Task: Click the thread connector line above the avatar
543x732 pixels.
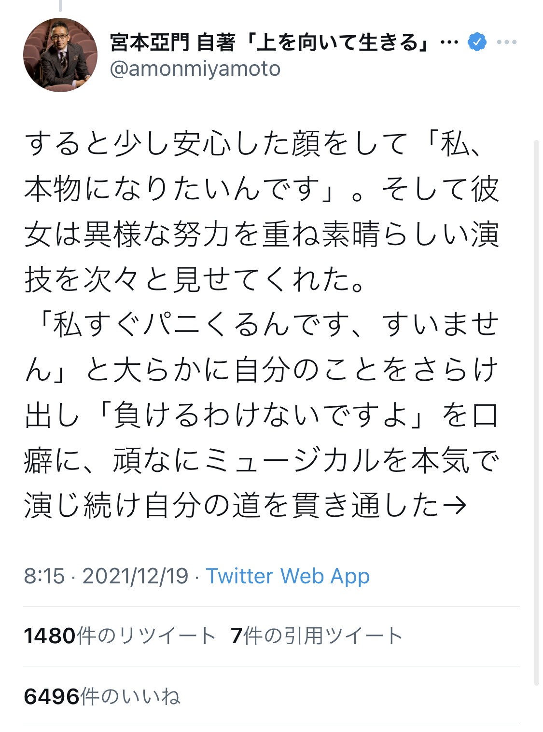Action: [x=60, y=6]
